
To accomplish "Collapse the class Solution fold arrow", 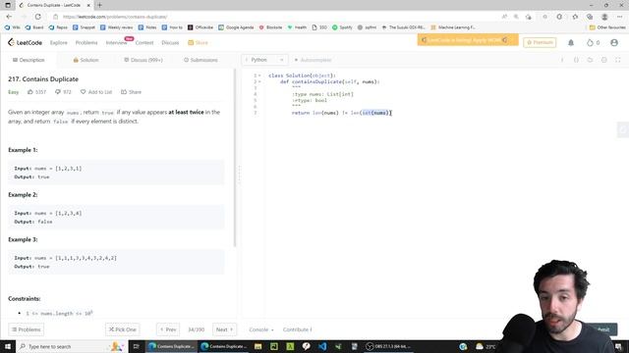I will (259, 76).
